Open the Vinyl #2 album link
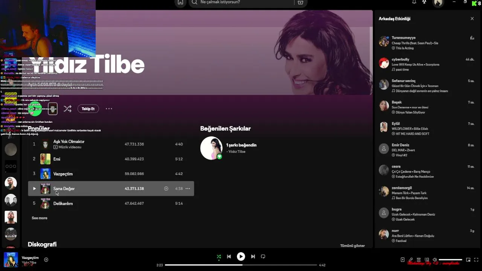The height and width of the screenshot is (271, 482). tap(401, 155)
